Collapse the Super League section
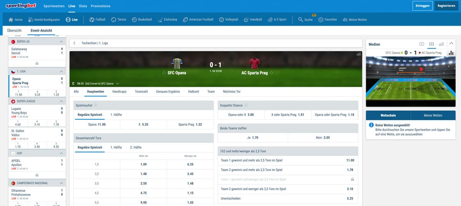 [x=61, y=101]
